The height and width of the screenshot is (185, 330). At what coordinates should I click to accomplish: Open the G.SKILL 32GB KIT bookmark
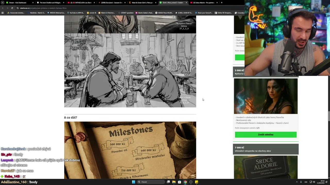pyautogui.click(x=184, y=13)
